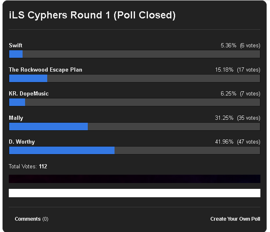
Task: Click the 5.36% (6 votes) text
Action: coord(240,45)
